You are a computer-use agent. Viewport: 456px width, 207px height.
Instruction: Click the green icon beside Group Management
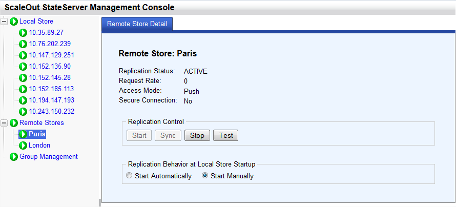(x=14, y=157)
